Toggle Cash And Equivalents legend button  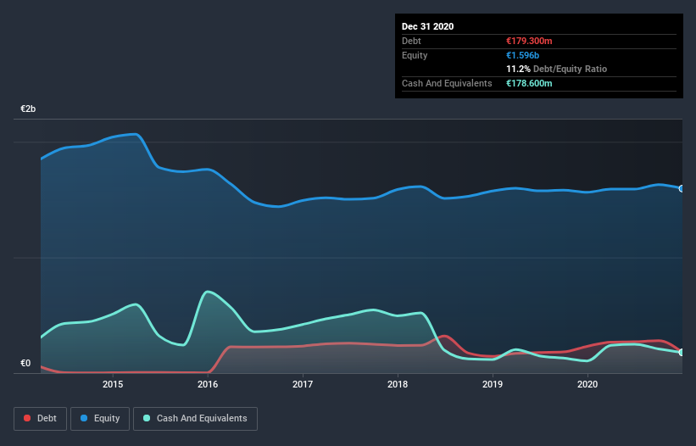tap(195, 419)
